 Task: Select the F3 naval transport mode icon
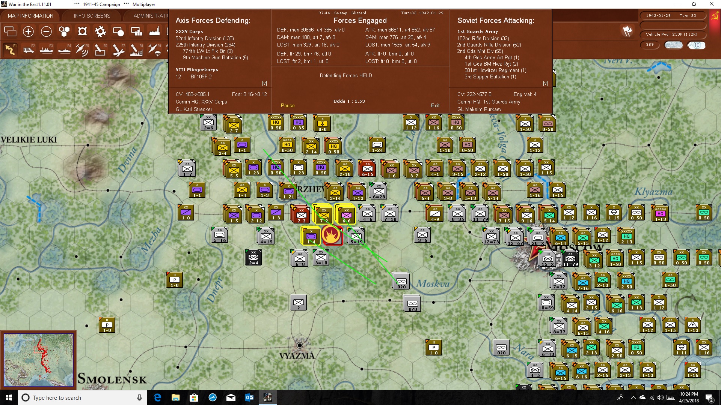click(46, 49)
